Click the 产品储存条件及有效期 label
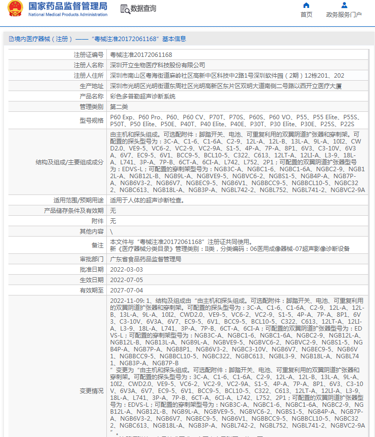375x437 pixels. coord(74,211)
